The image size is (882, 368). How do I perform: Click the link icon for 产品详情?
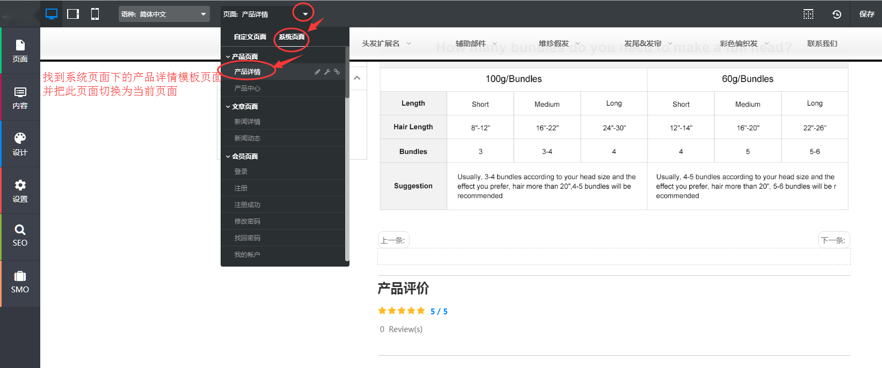[x=337, y=72]
